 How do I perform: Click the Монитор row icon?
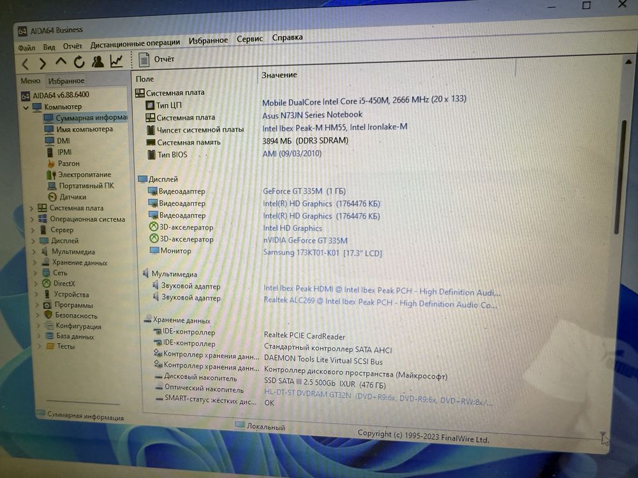click(154, 250)
